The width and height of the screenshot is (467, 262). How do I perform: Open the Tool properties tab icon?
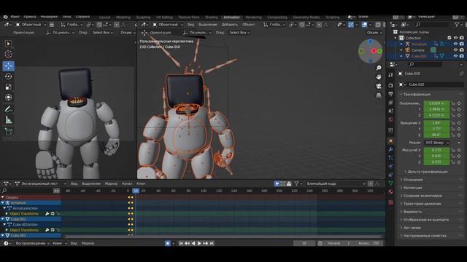(x=391, y=76)
